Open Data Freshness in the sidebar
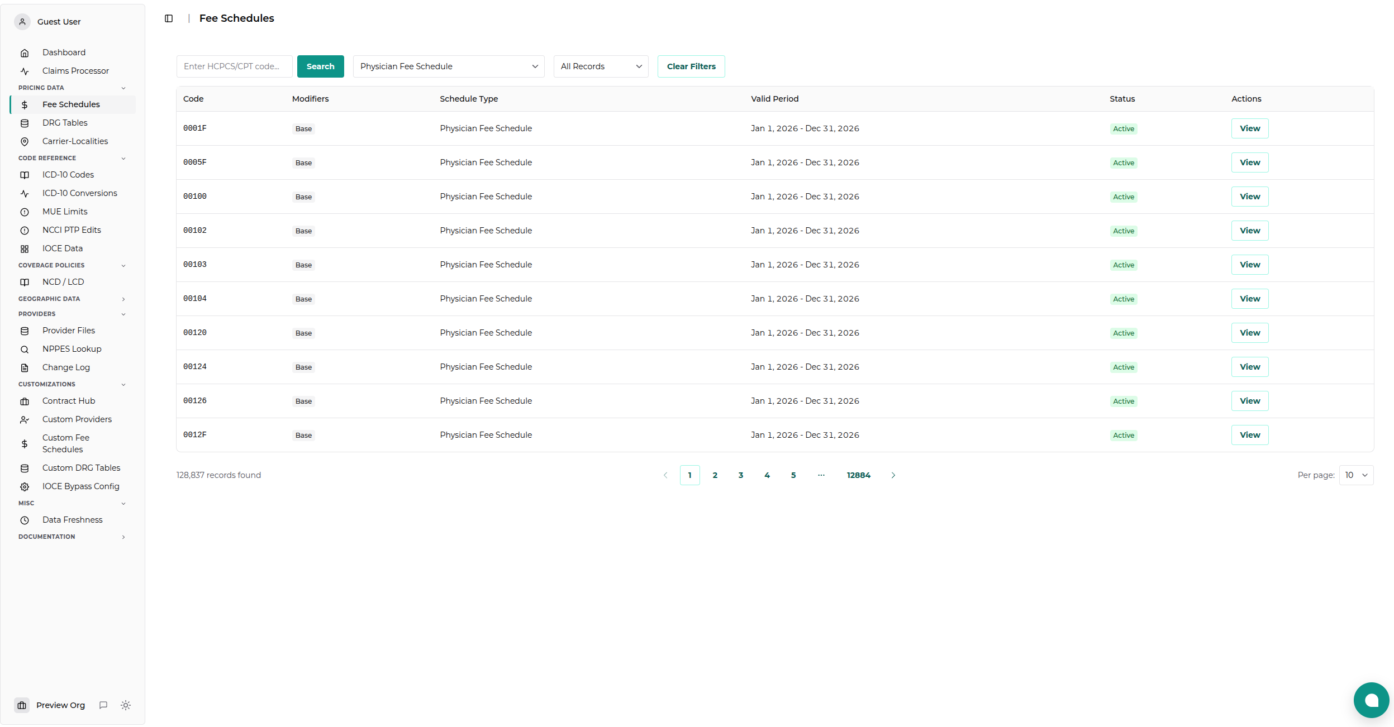 (73, 520)
